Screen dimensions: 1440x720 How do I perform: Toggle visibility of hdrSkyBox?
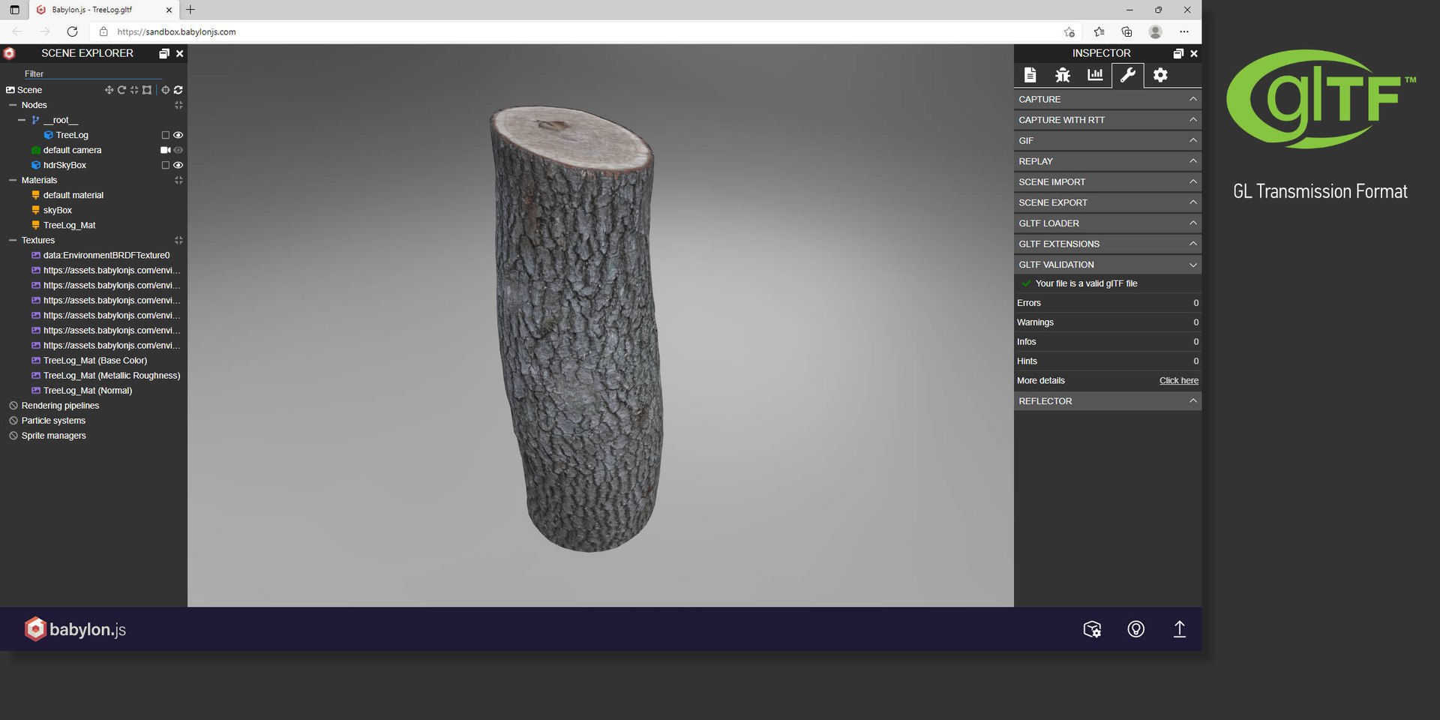tap(178, 165)
